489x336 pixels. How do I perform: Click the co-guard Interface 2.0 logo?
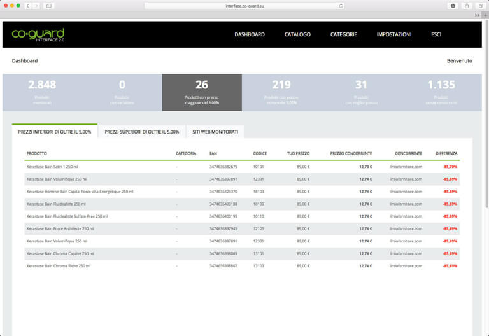pyautogui.click(x=38, y=34)
